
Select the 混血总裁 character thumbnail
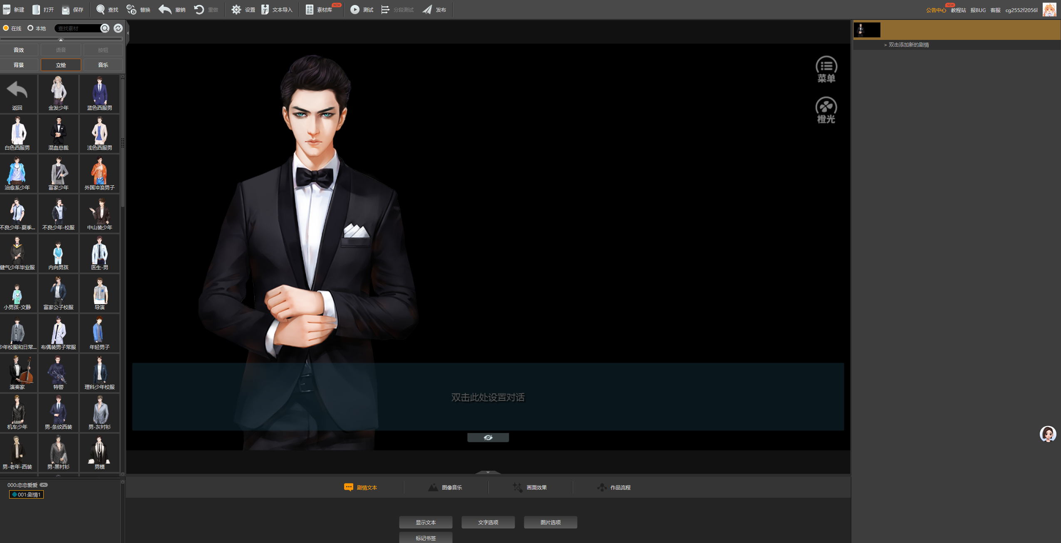58,134
